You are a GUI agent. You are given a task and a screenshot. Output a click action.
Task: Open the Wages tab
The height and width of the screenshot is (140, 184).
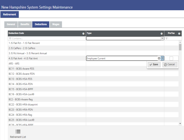pyautogui.click(x=56, y=24)
